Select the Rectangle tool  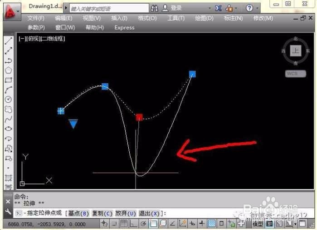8,80
